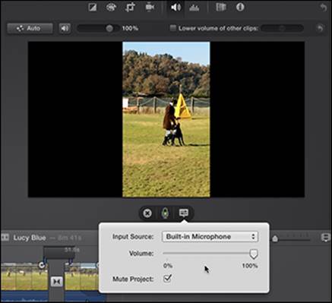332x303 pixels.
Task: Toggle the Voiceover Options button
Action: [x=184, y=213]
